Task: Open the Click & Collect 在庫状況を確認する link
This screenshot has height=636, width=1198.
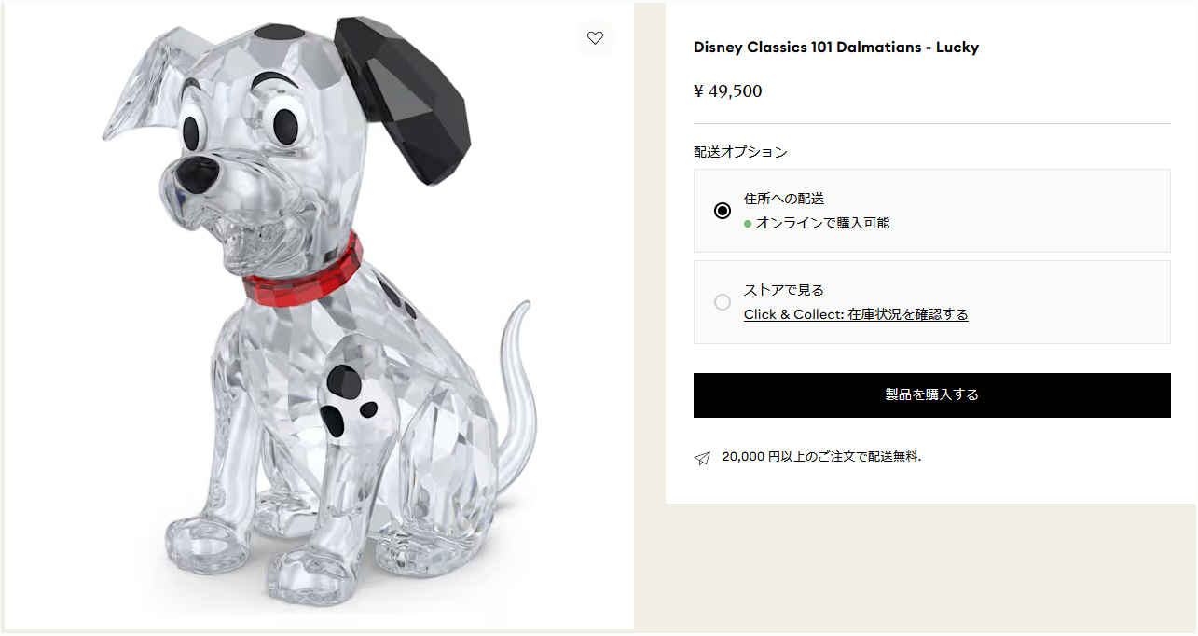Action: [856, 314]
